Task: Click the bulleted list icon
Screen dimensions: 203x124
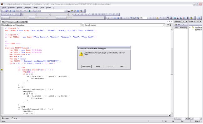Action: point(110,14)
